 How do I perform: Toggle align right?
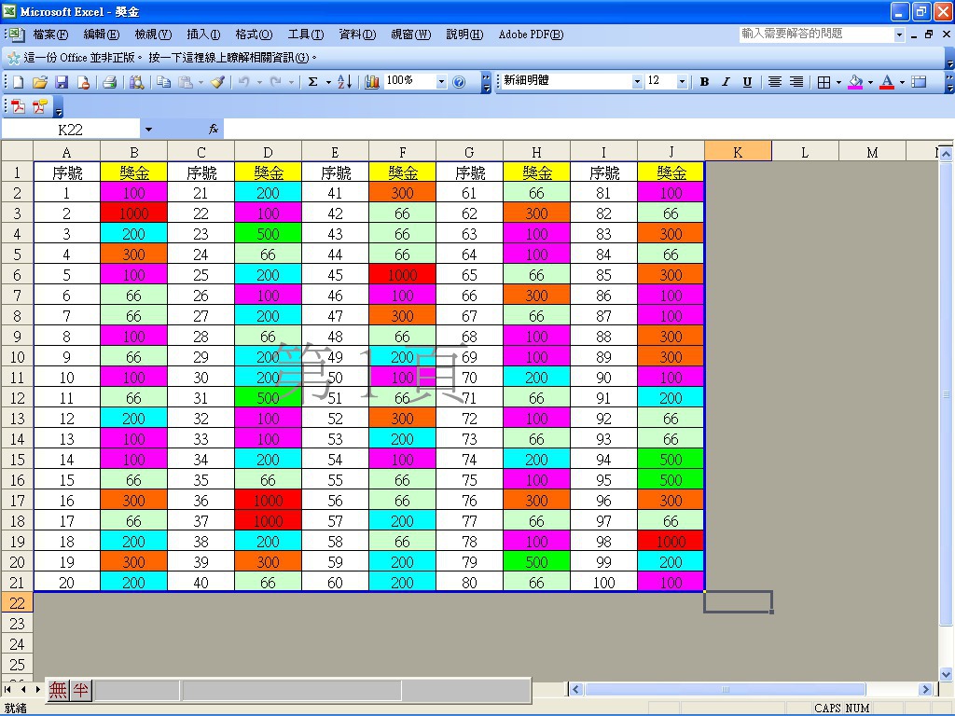click(x=796, y=82)
